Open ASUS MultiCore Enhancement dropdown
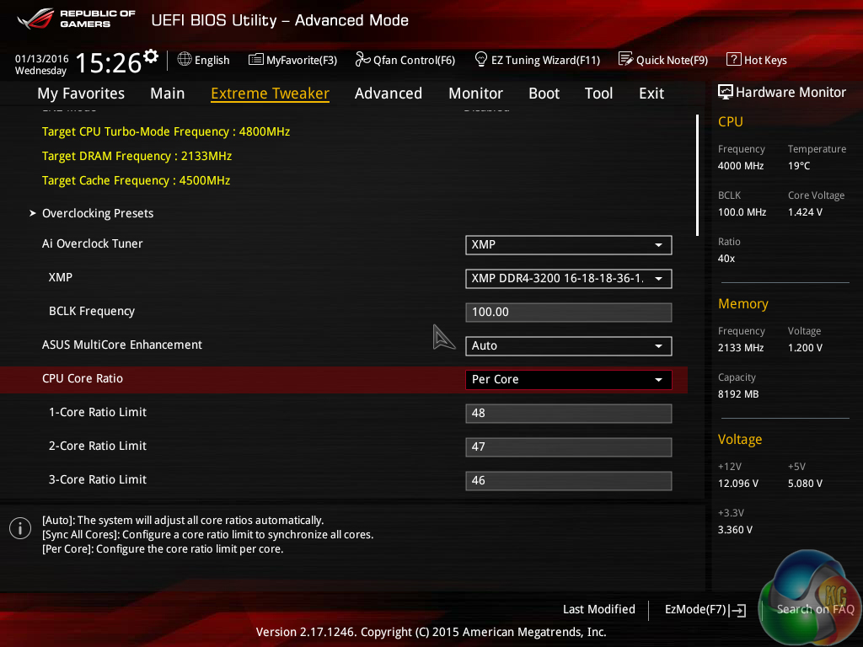 pyautogui.click(x=569, y=346)
